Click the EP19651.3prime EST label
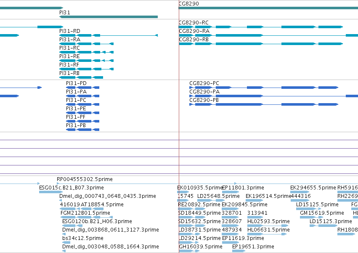The width and height of the screenshot is (358, 253). (253, 247)
